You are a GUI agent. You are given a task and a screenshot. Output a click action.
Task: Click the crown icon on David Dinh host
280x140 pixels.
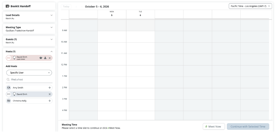(x=41, y=58)
